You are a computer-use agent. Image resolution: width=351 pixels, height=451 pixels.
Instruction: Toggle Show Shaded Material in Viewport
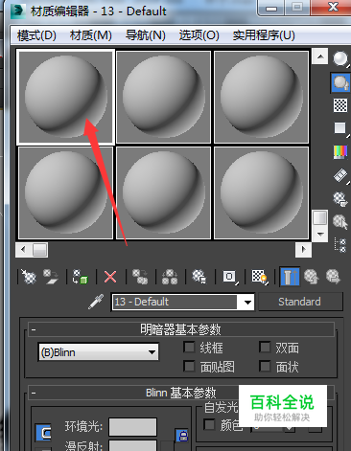(x=259, y=277)
